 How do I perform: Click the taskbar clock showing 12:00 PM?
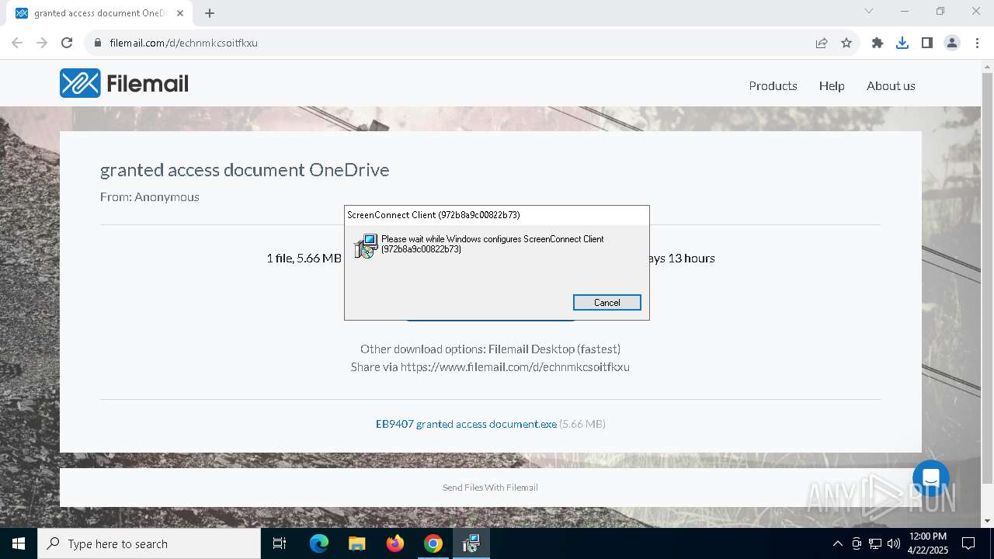(x=927, y=543)
